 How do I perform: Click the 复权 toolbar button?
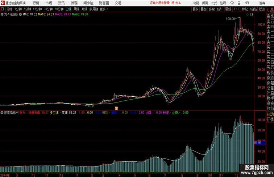tap(196, 9)
